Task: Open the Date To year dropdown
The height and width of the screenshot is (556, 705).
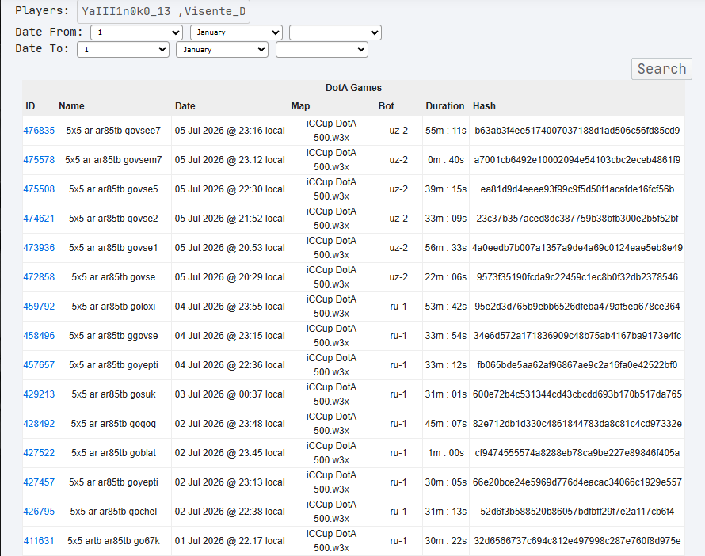Action: point(322,49)
